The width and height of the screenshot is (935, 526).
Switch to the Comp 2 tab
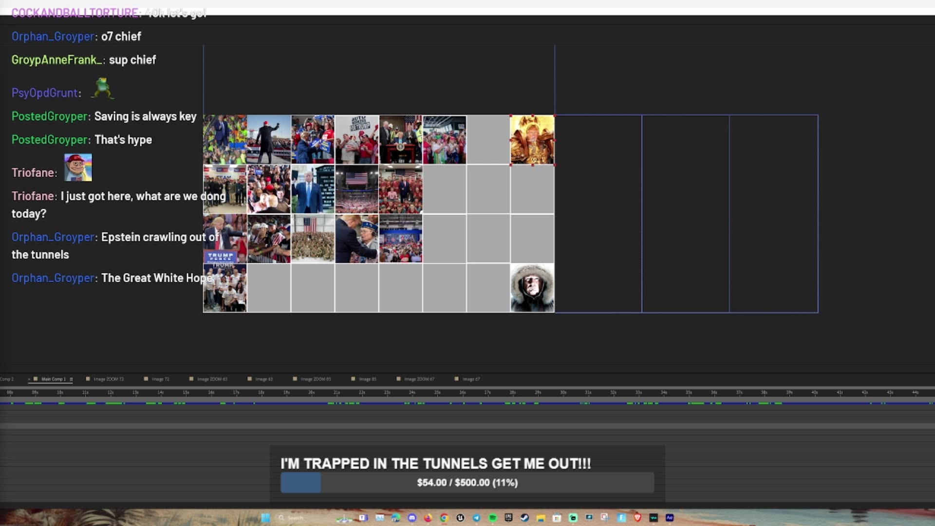tap(8, 379)
